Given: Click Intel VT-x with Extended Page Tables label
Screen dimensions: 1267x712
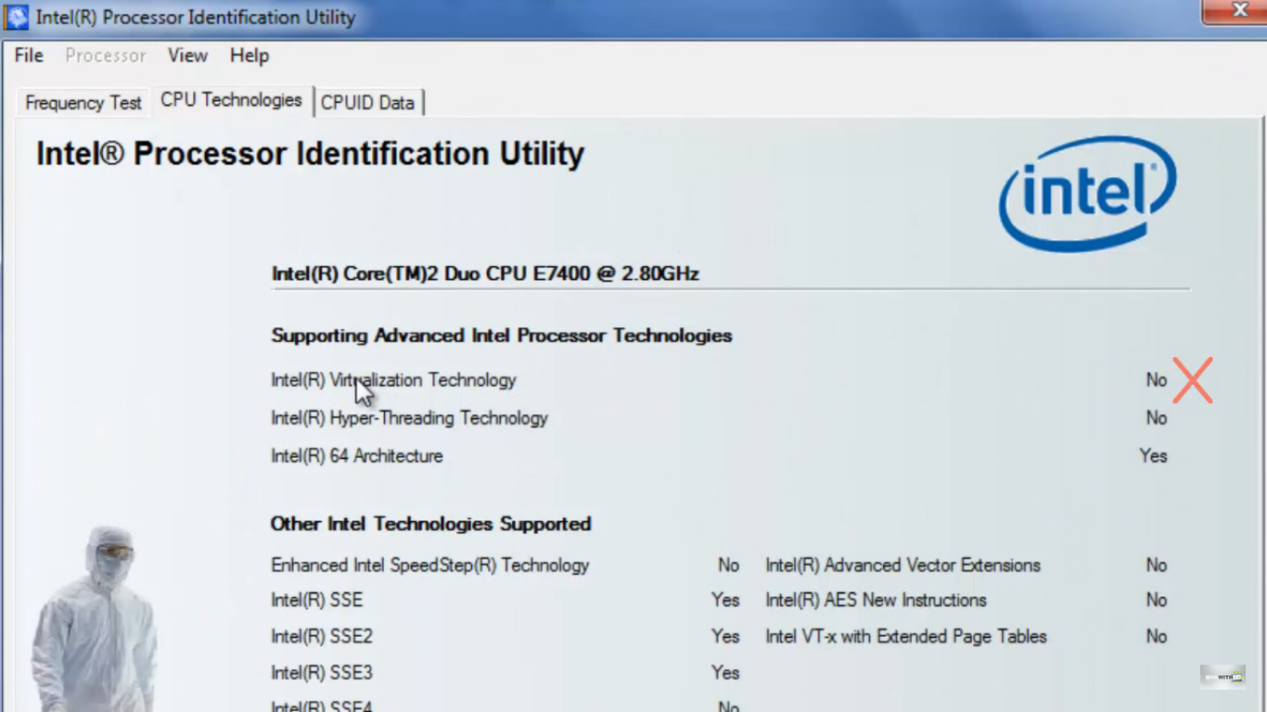Looking at the screenshot, I should [906, 637].
